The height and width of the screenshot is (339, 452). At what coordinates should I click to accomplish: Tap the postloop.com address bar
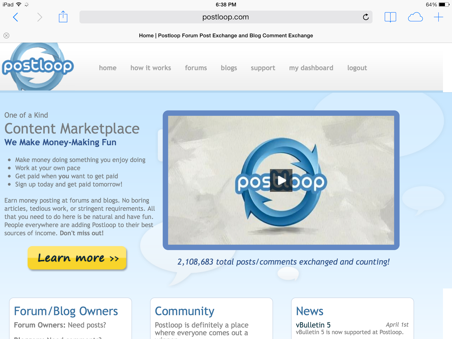(x=226, y=17)
